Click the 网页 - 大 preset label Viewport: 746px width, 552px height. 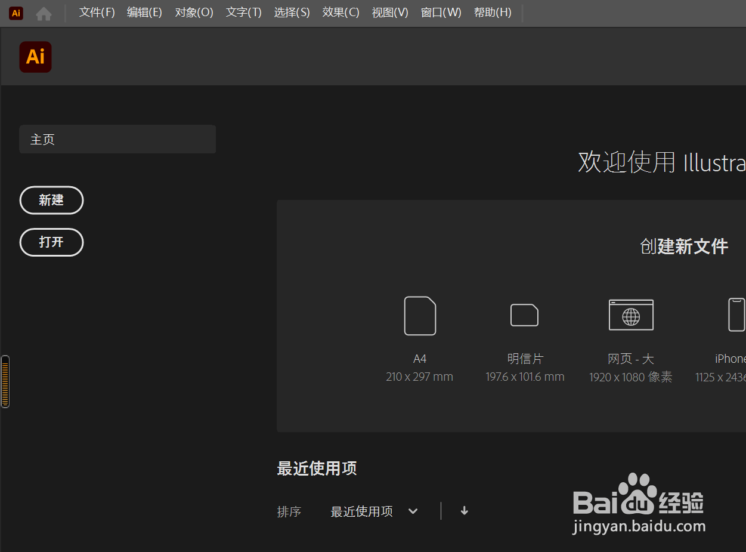tap(631, 359)
